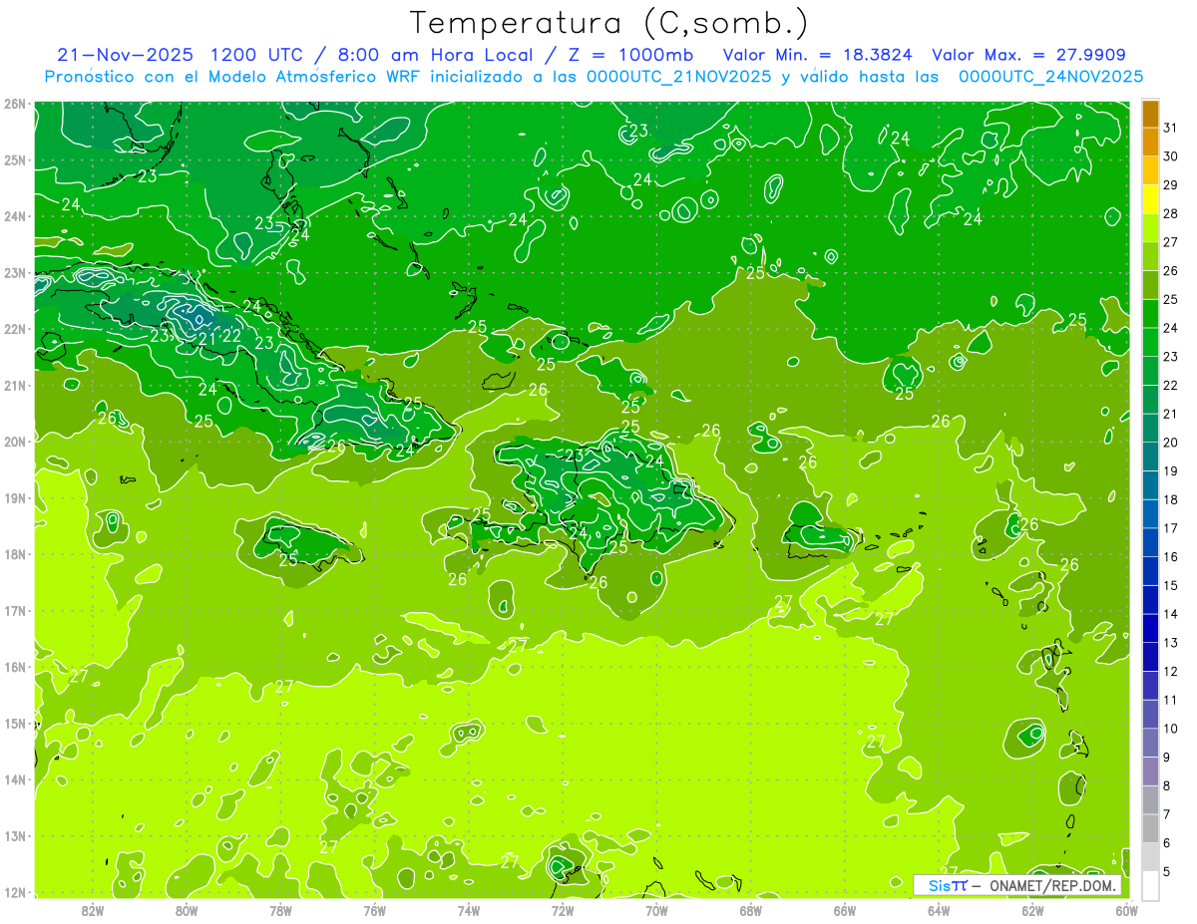This screenshot has width=1197, height=924.
Task: Click the '22N' latitude axis label
Action: 14,329
